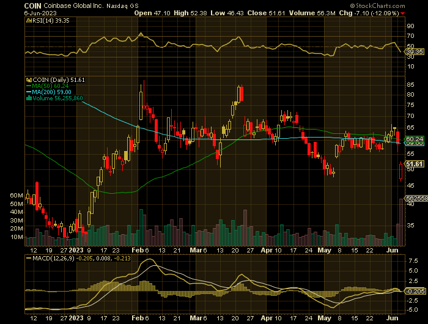Click the last red candlestick near 51.61

[x=401, y=171]
